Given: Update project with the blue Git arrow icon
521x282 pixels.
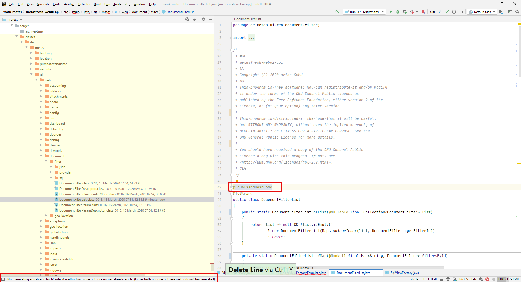Looking at the screenshot, I should tap(440, 12).
